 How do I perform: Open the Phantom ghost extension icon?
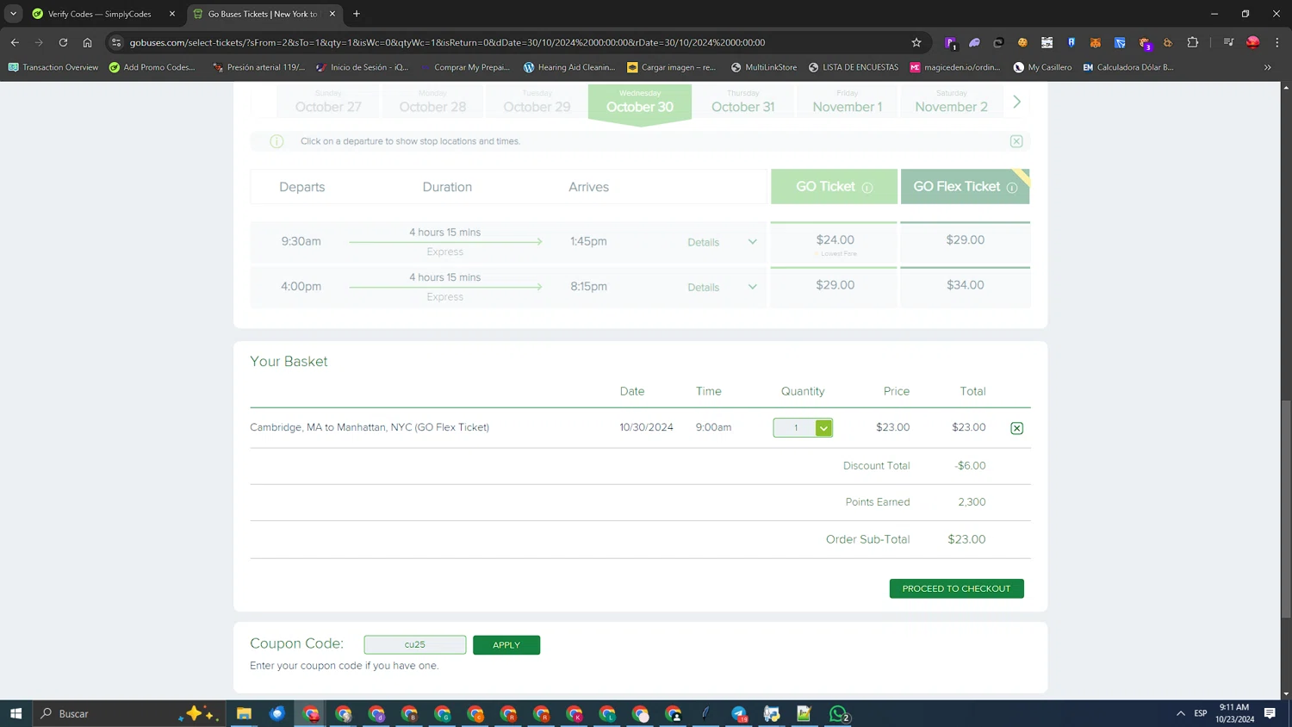coord(974,42)
